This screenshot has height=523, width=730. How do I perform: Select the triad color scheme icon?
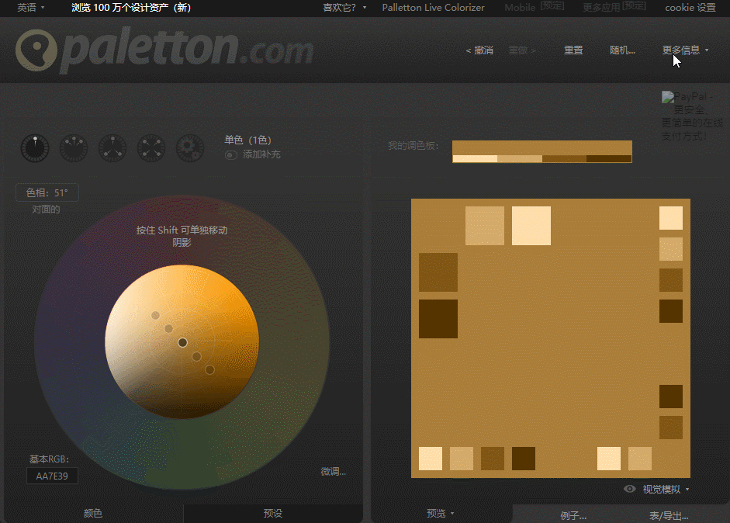[x=112, y=147]
